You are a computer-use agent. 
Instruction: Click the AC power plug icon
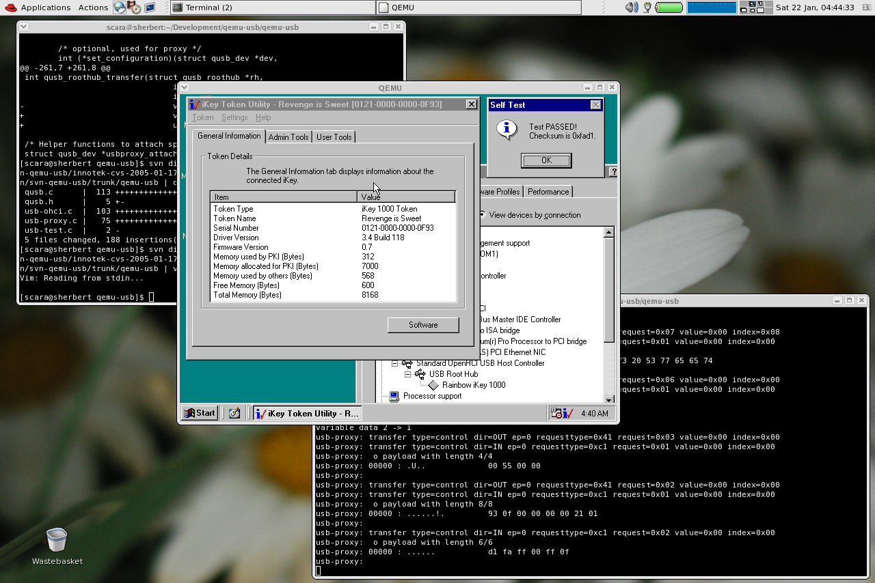[647, 8]
